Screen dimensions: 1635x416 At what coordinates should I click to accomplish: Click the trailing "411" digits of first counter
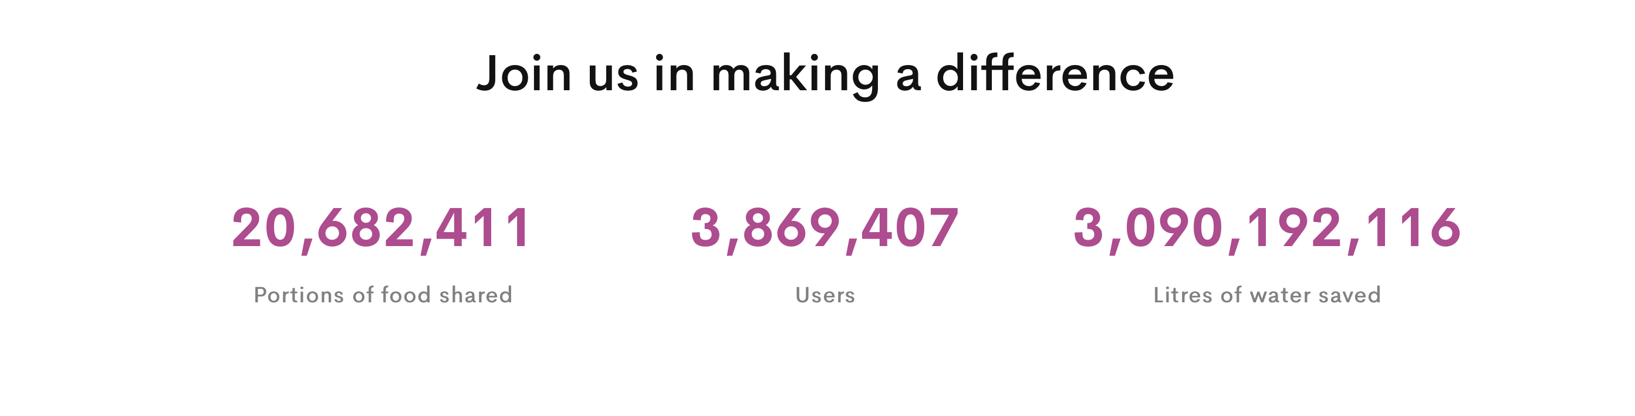[x=484, y=227]
